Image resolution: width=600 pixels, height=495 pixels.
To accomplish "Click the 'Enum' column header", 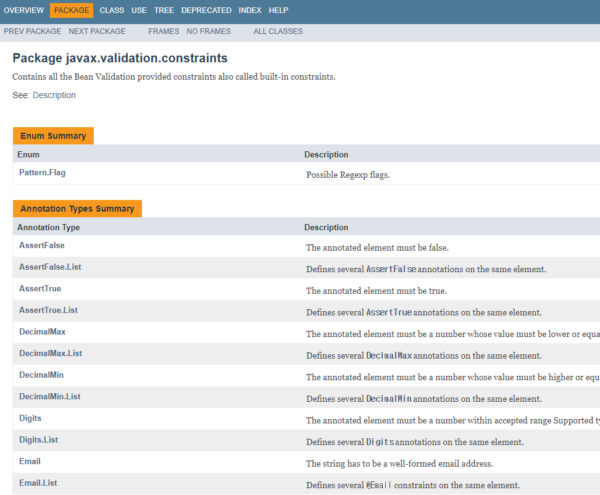I will pyautogui.click(x=28, y=154).
